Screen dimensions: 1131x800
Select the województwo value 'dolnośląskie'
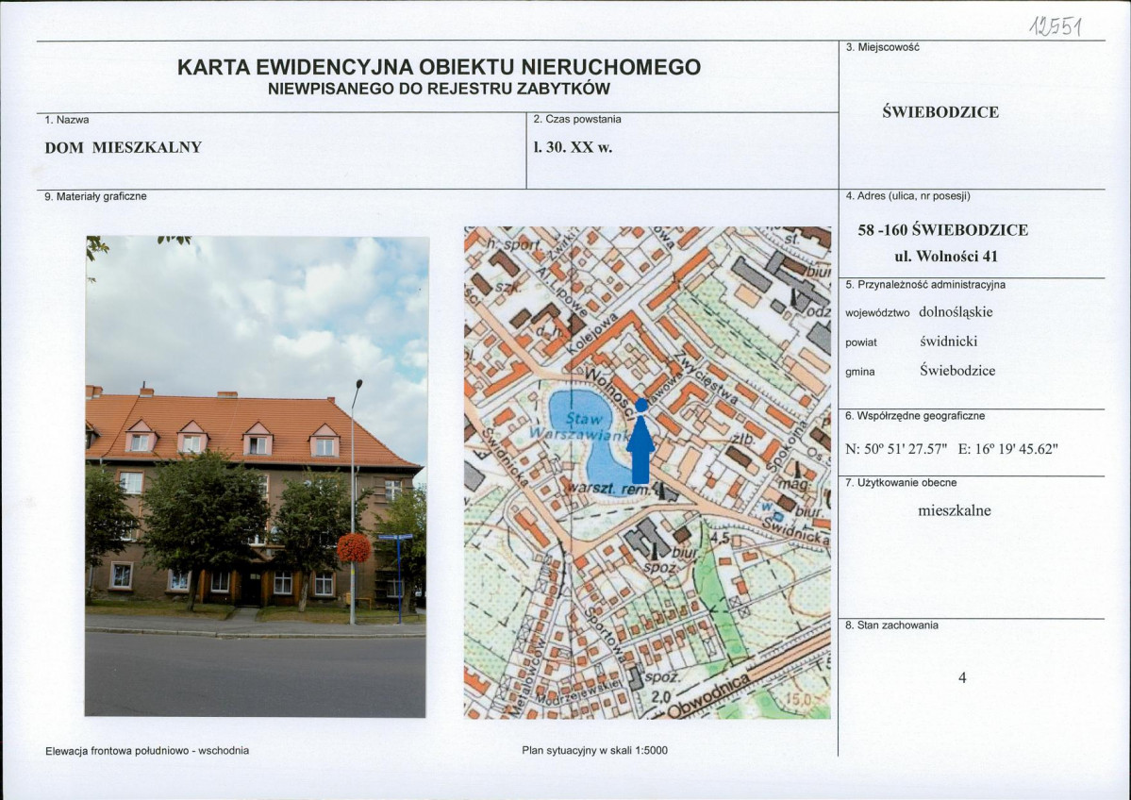pos(956,312)
